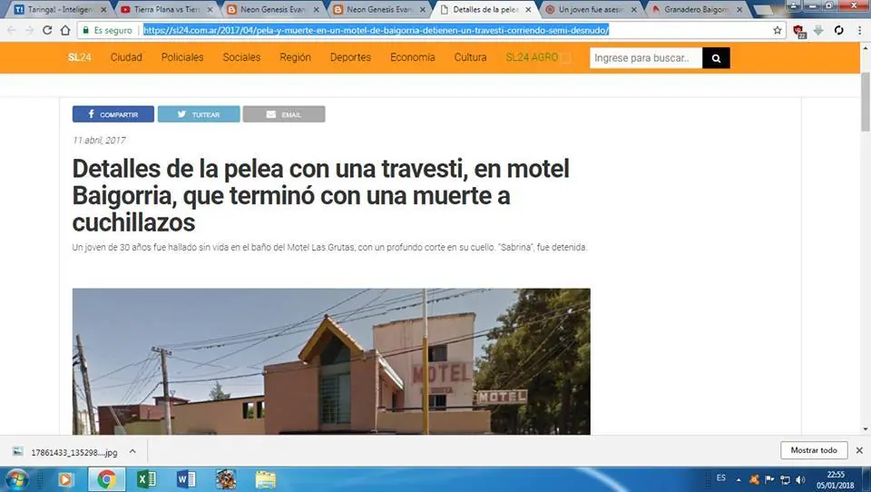871x492 pixels.
Task: Switch to Un joven fue asesinado tab
Action: click(x=590, y=9)
